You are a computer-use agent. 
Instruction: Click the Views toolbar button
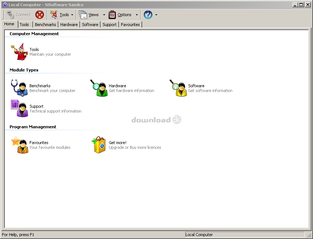pos(89,15)
